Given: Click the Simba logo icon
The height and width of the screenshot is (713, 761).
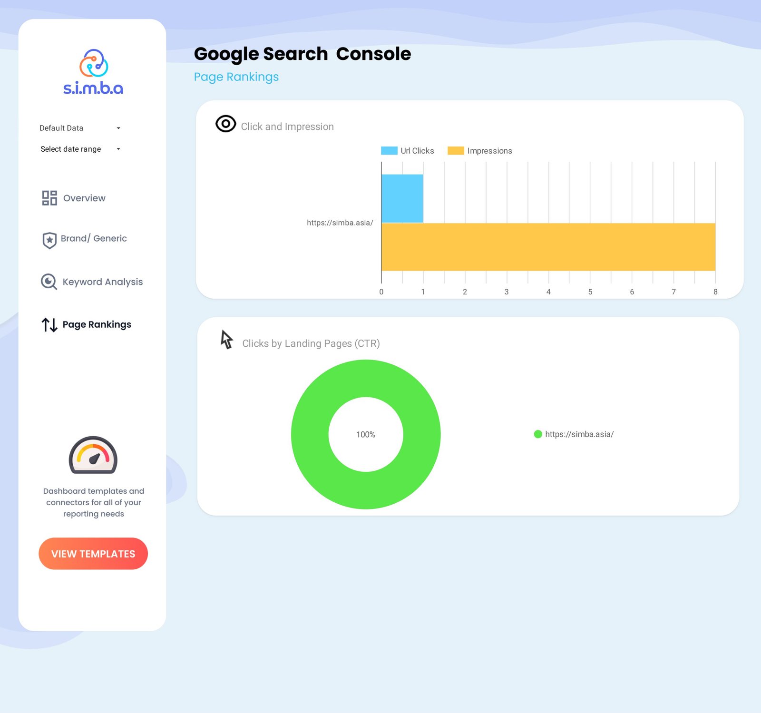Looking at the screenshot, I should click(93, 63).
